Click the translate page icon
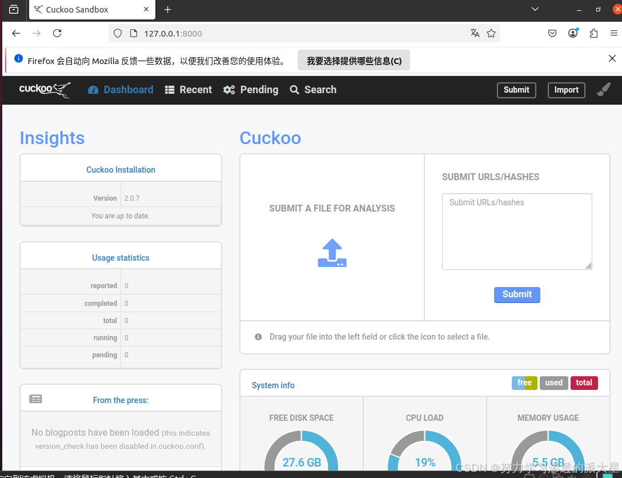The height and width of the screenshot is (478, 622). (475, 33)
